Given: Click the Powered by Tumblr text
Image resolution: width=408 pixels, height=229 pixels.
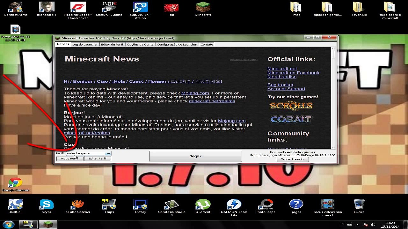Looking at the screenshot, I should pos(244,60).
